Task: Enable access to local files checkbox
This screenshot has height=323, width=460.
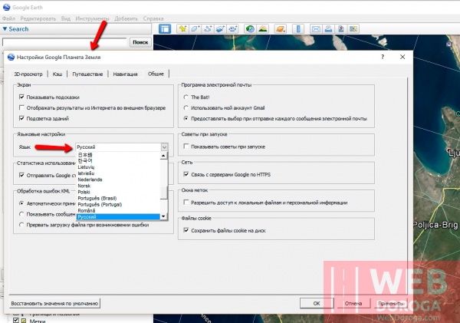Action: 186,203
